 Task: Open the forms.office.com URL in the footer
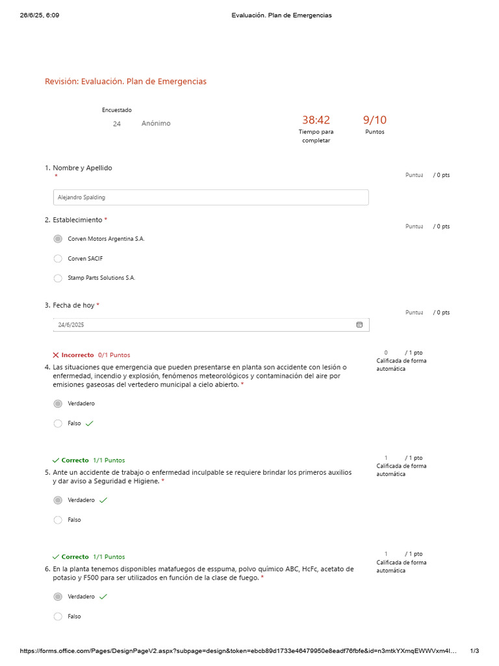[238, 651]
